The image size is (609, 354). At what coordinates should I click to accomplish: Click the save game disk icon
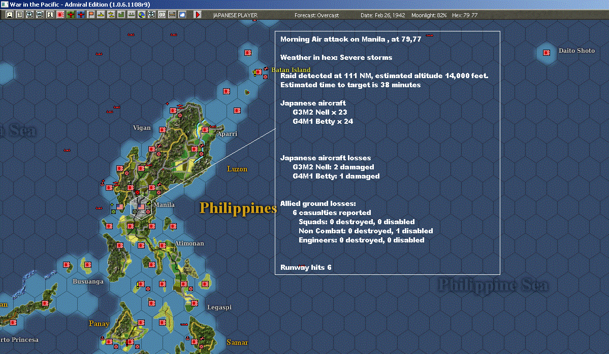pyautogui.click(x=10, y=15)
